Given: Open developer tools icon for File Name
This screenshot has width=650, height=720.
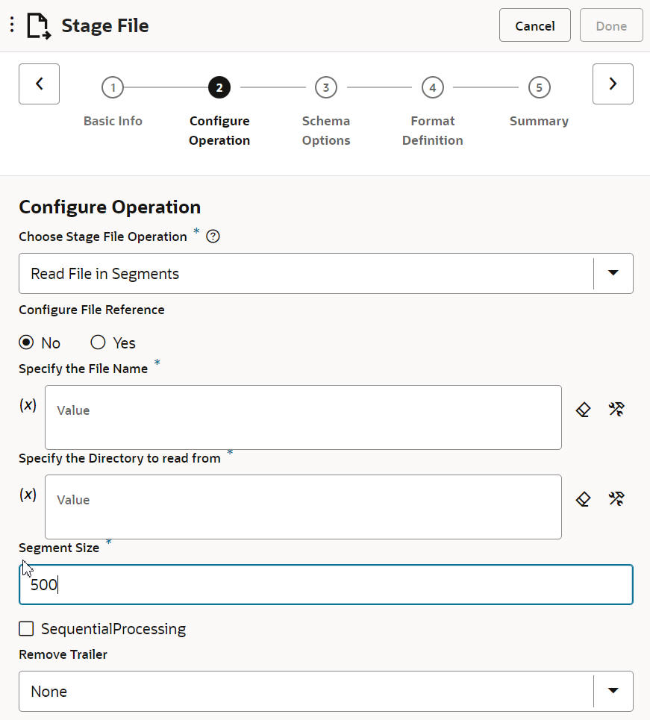Looking at the screenshot, I should (x=616, y=409).
